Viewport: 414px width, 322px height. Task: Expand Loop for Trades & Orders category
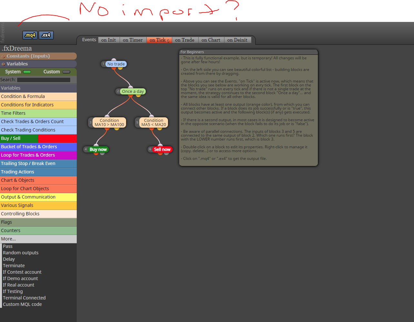tap(38, 155)
